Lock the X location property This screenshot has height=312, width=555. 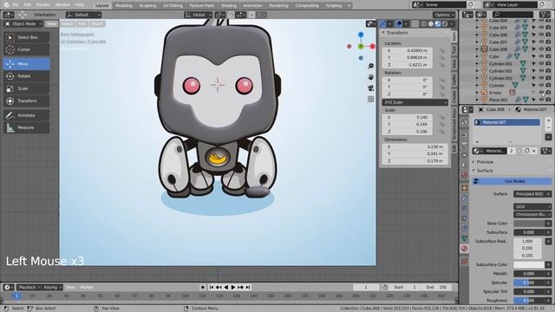[x=442, y=50]
